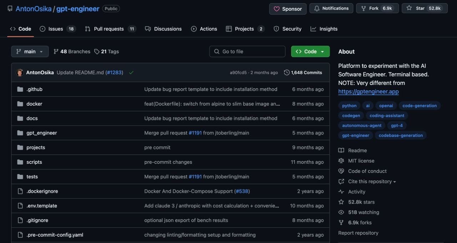
Task: Open the Activity link
Action: click(352, 192)
